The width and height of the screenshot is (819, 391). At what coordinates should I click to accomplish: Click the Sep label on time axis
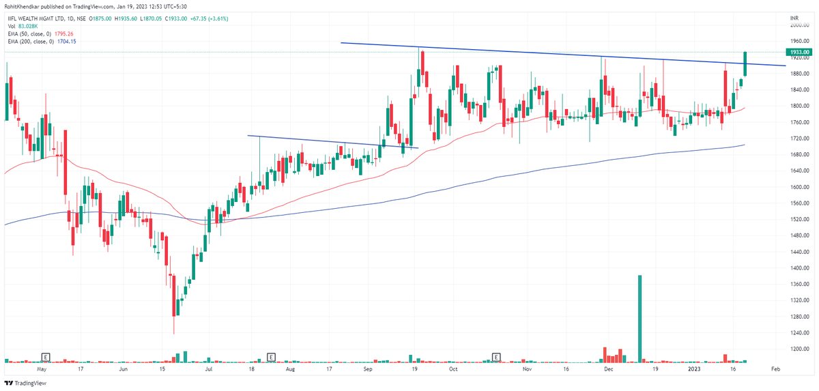tap(369, 368)
